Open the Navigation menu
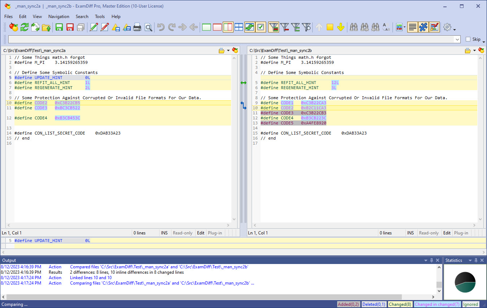The width and height of the screenshot is (487, 308). coord(58,16)
